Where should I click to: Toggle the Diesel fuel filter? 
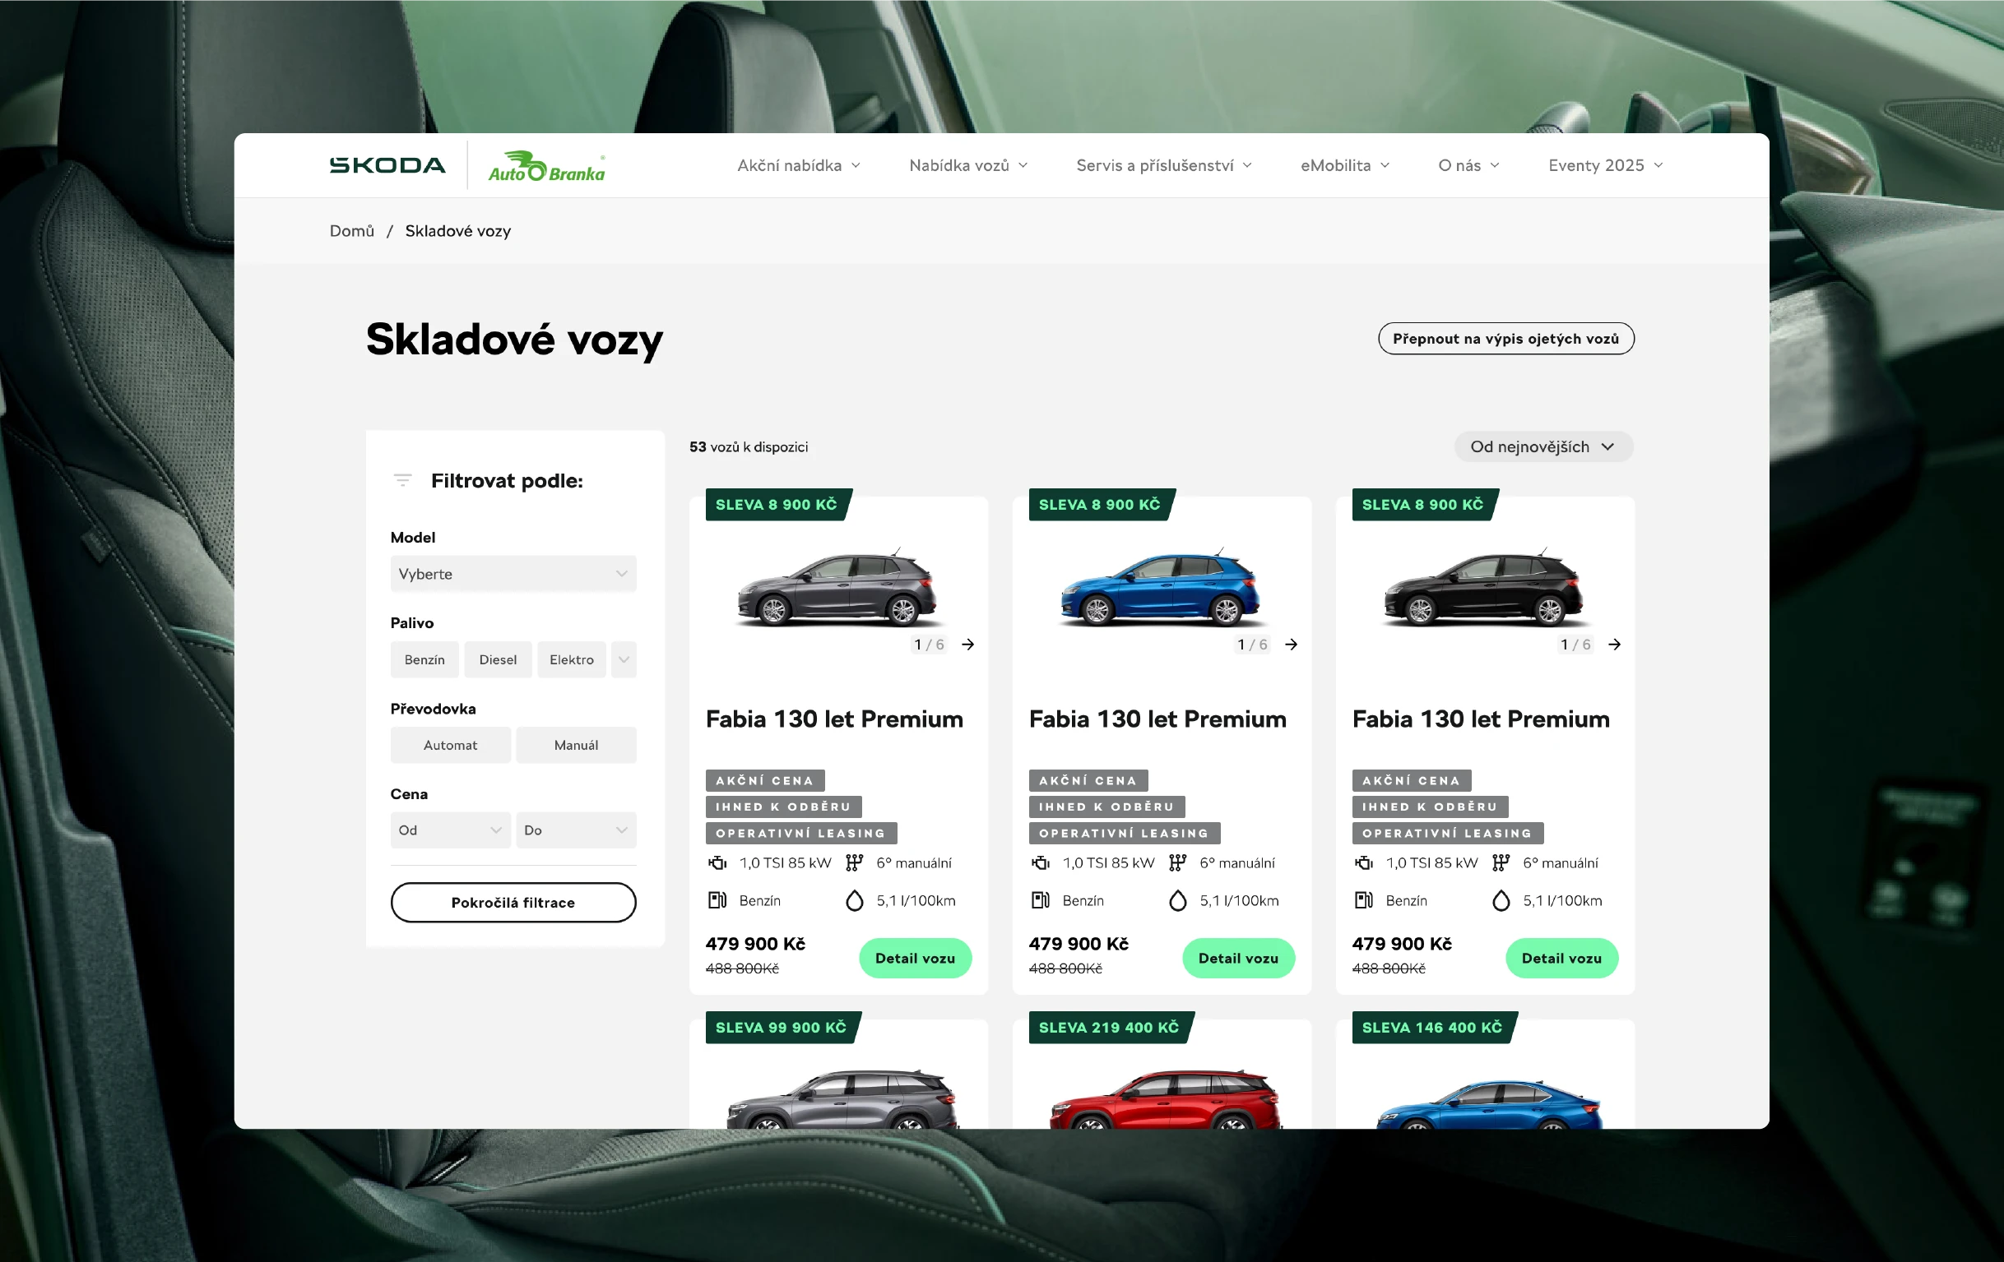tap(498, 659)
